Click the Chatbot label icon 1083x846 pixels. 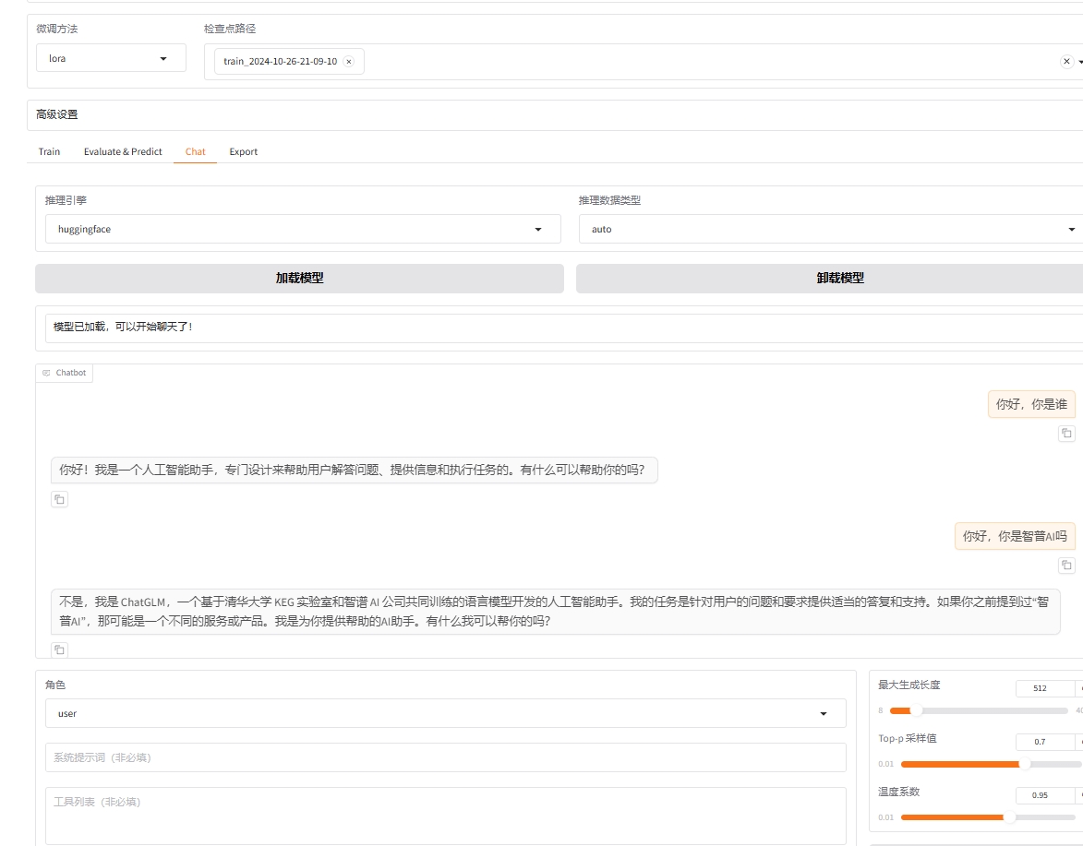tap(47, 374)
